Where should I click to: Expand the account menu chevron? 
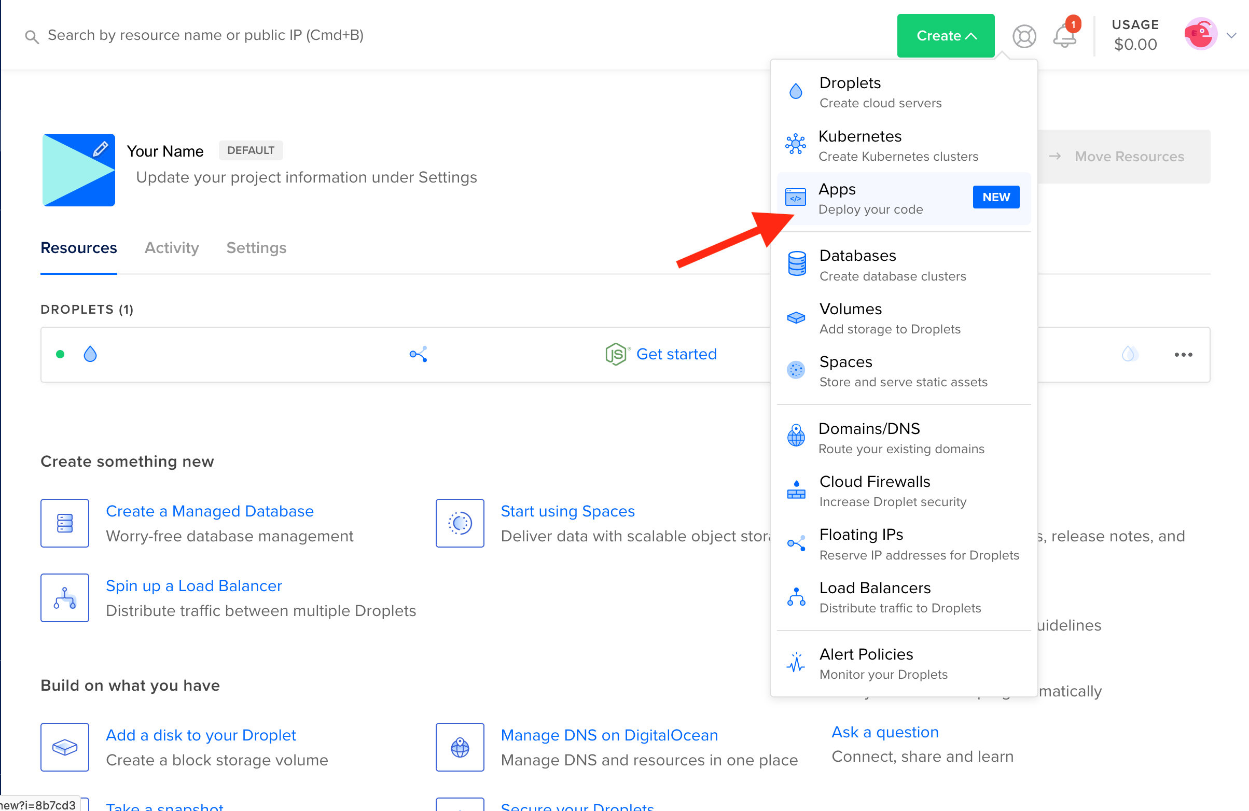[1231, 36]
